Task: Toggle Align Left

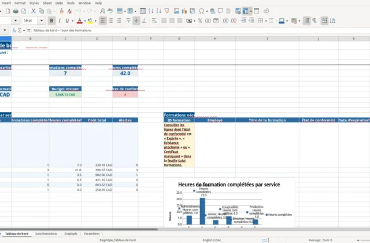Action: click(103, 21)
